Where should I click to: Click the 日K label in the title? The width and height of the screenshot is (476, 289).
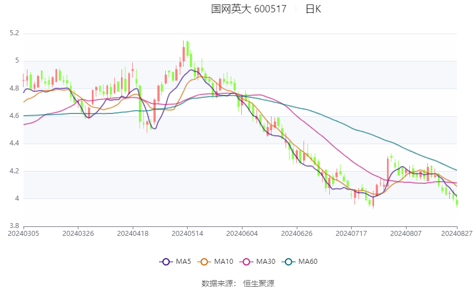point(313,9)
